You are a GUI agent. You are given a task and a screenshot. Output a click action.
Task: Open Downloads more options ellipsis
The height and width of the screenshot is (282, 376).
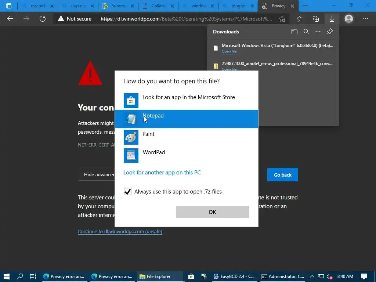pos(318,32)
